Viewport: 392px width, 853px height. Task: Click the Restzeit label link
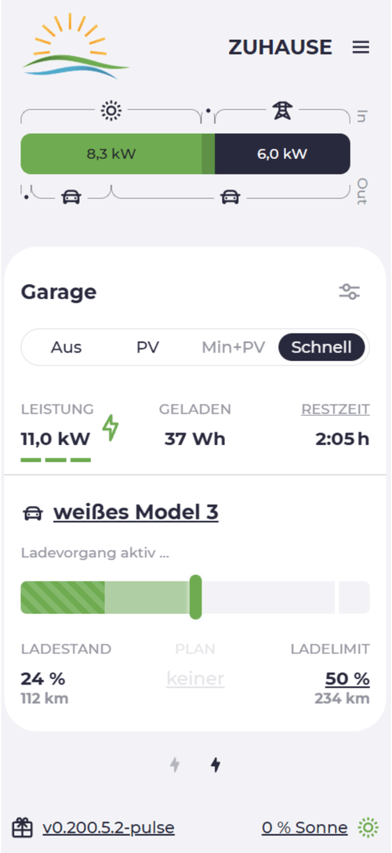(x=336, y=409)
